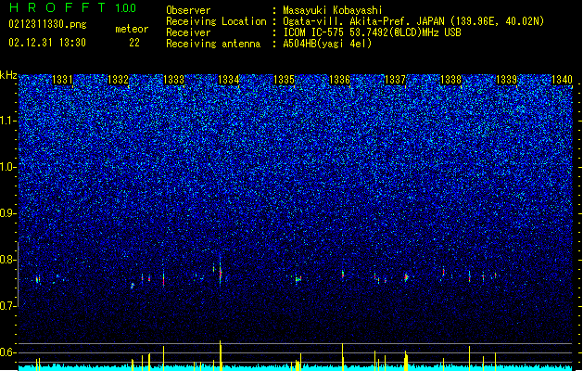This screenshot has width=583, height=371.
Task: Click the 1340 time marker
Action: pos(562,80)
